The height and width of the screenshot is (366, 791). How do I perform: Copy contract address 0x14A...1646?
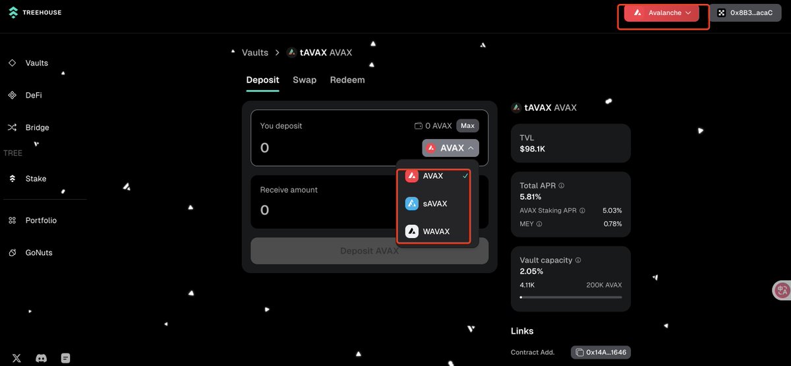(x=601, y=353)
